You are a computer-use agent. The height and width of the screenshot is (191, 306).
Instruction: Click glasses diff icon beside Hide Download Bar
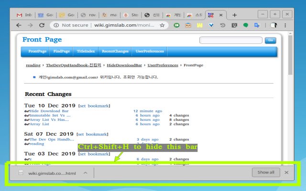27,111
